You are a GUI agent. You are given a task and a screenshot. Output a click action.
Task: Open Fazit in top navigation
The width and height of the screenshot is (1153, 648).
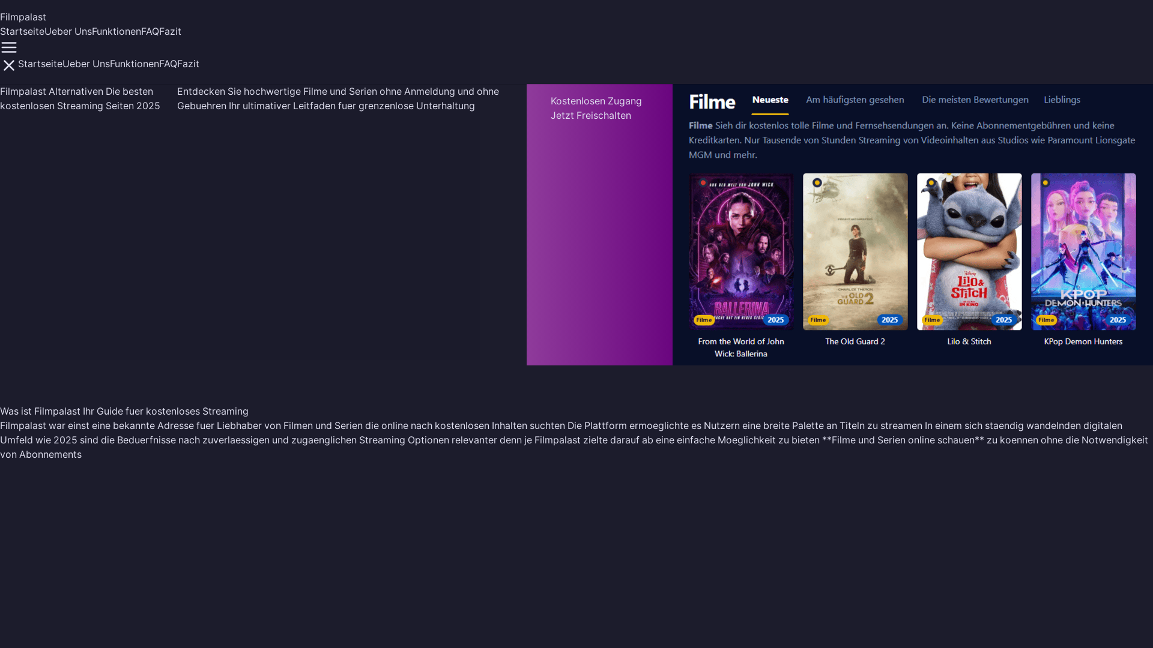coord(170,31)
